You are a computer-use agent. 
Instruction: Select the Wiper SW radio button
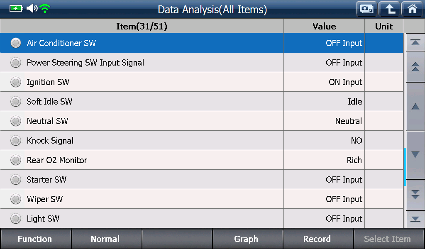[x=16, y=199]
